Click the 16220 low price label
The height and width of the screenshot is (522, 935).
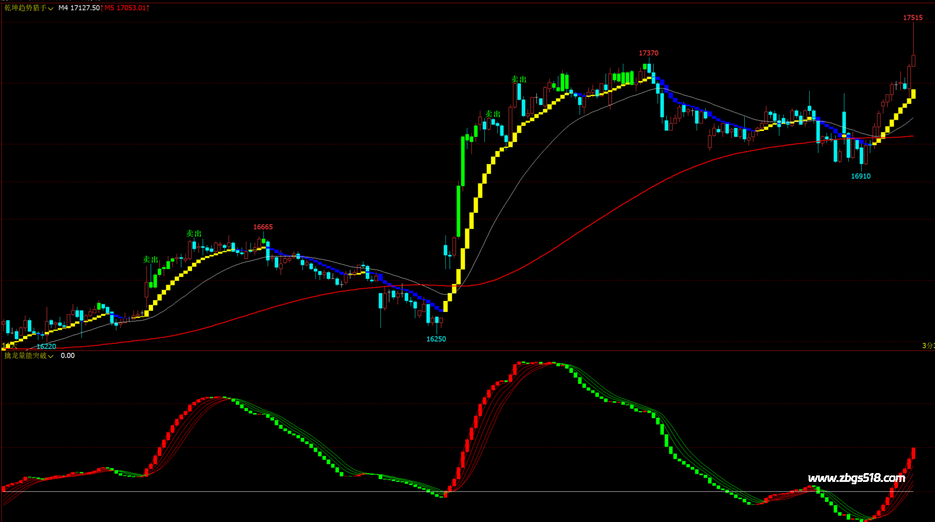(46, 346)
